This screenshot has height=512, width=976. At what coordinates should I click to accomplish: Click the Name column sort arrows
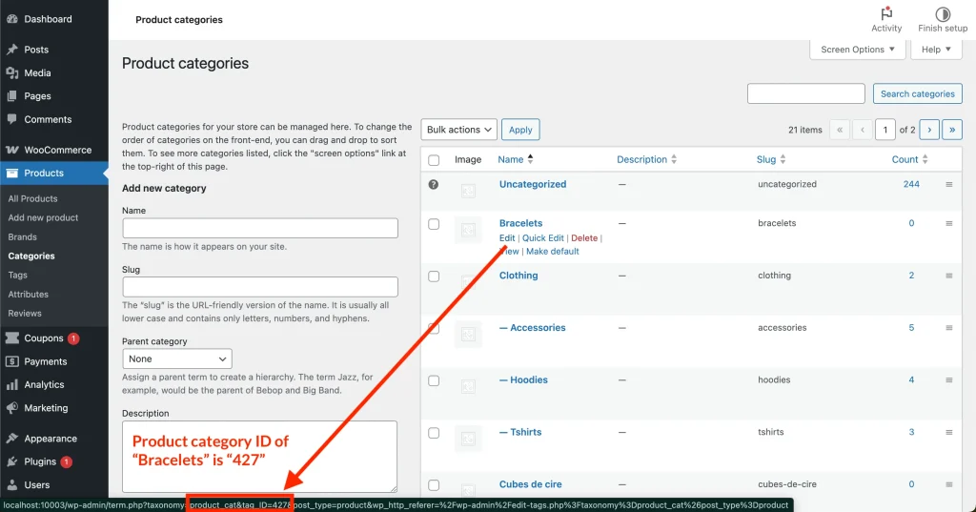click(530, 159)
